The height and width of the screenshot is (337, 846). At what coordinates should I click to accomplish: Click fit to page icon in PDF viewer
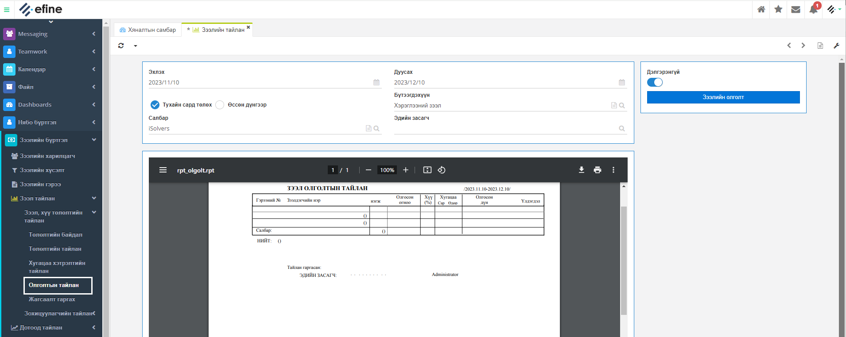pos(427,170)
